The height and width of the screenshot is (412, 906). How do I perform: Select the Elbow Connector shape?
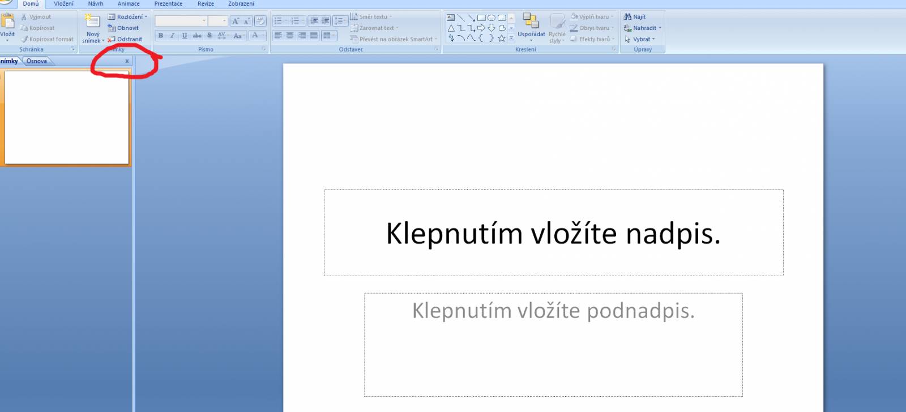[461, 28]
